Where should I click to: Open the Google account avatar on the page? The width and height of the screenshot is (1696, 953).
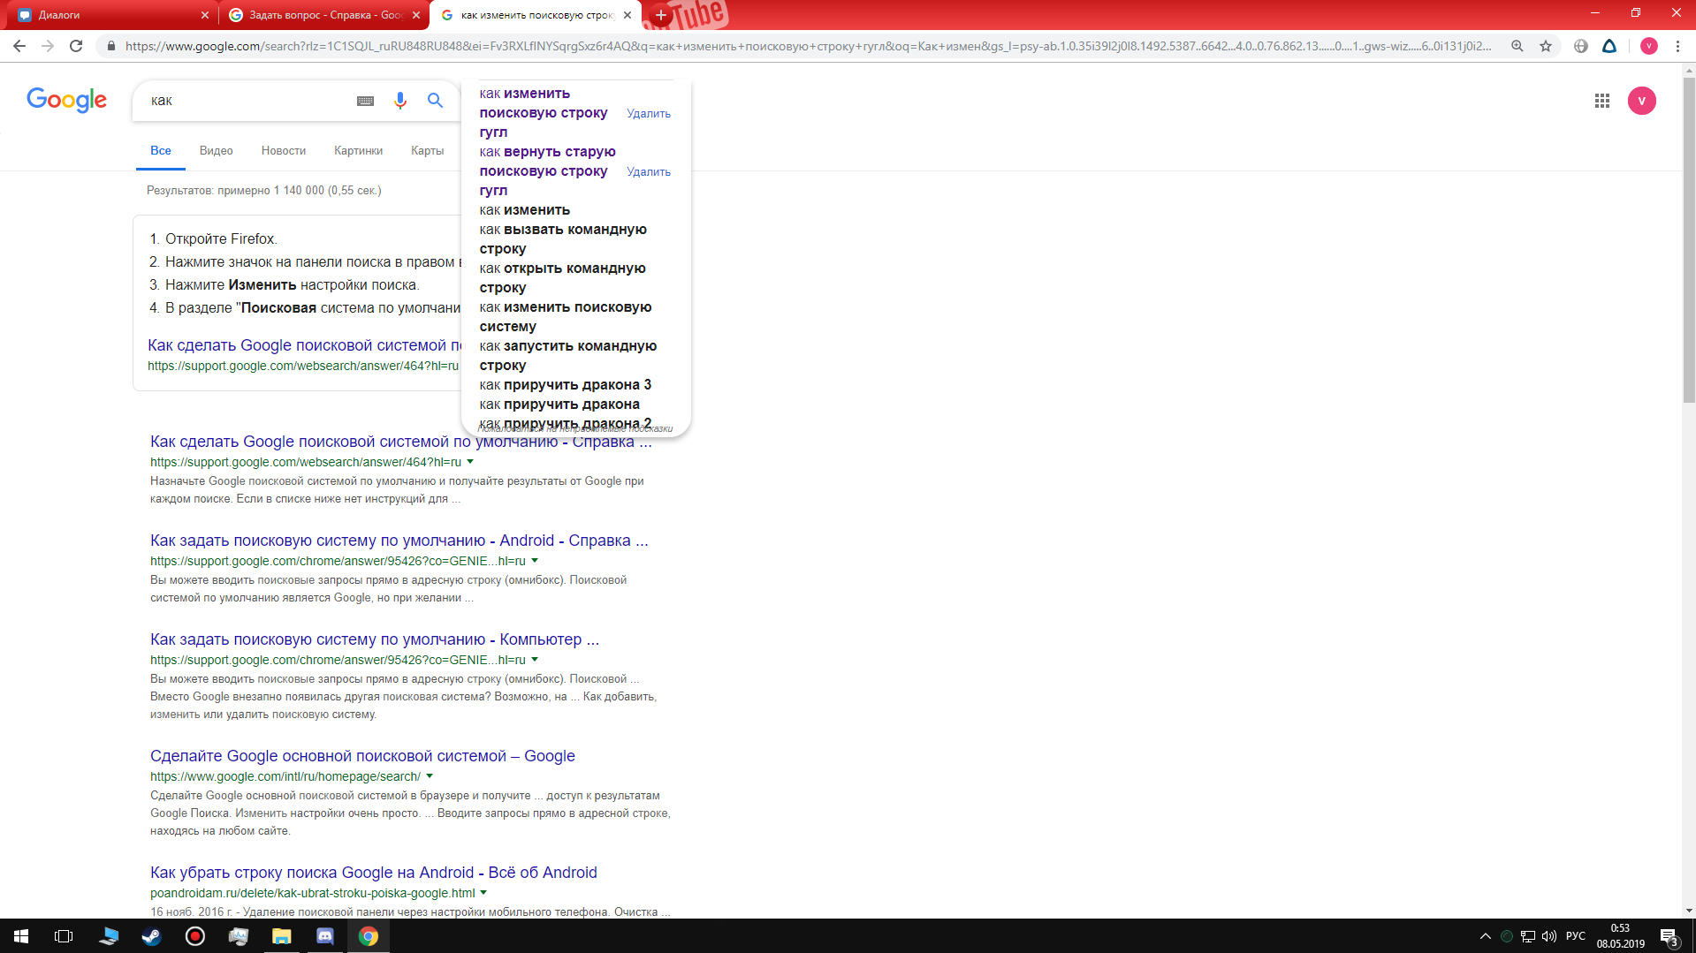[x=1641, y=101]
